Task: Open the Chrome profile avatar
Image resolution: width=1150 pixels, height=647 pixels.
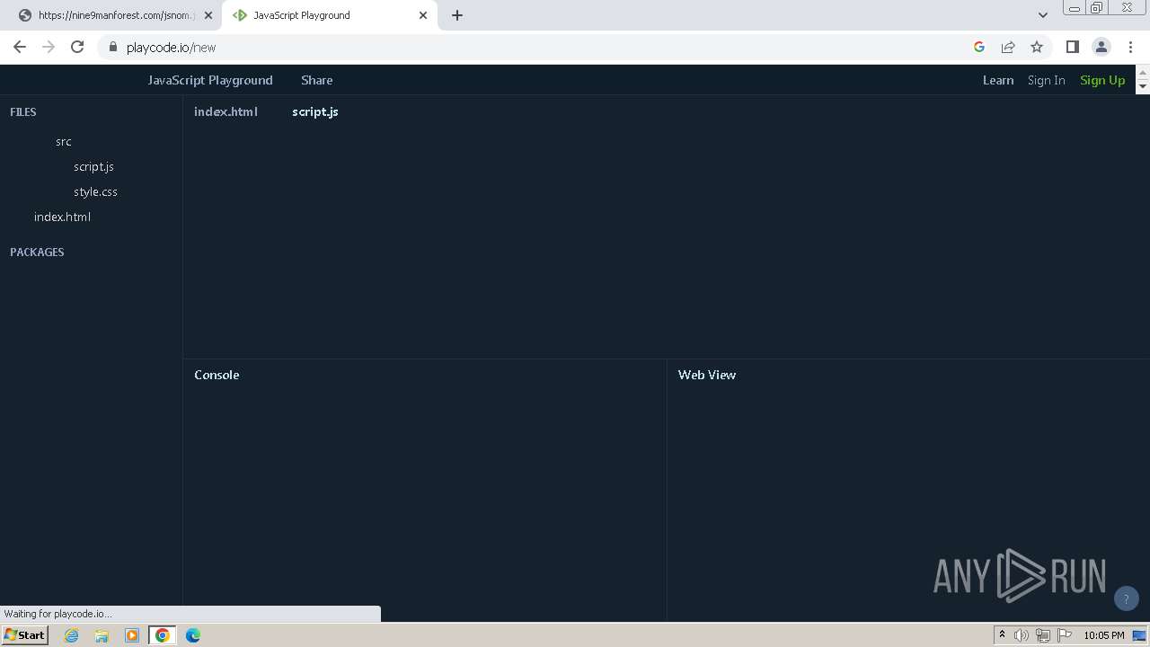Action: 1101,47
